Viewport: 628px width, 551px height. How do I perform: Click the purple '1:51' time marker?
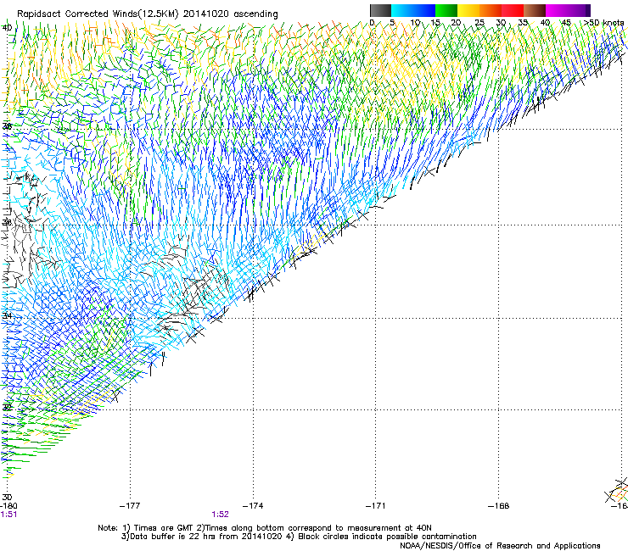[8, 515]
